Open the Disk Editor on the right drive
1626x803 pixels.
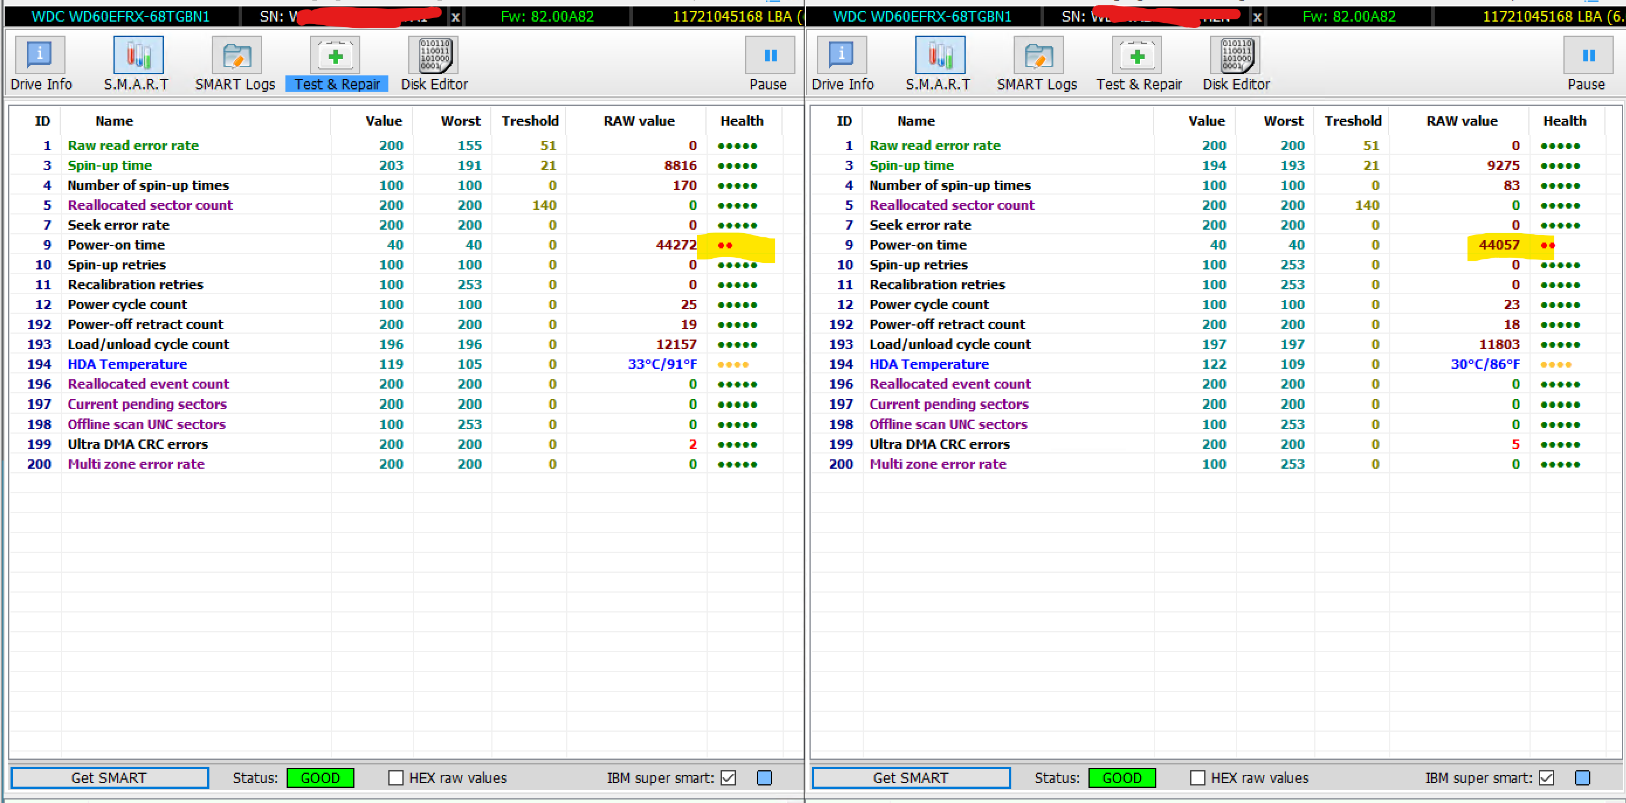1235,62
